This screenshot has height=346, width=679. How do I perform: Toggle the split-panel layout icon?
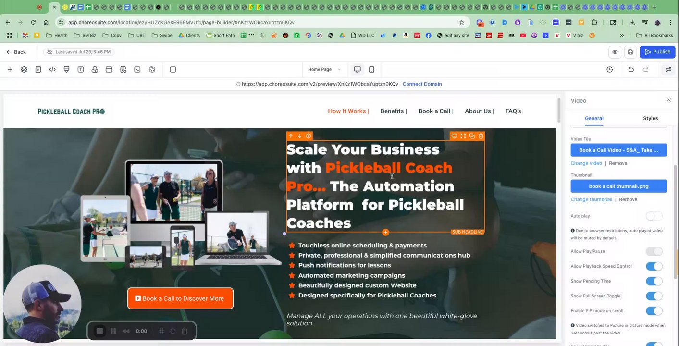point(173,70)
